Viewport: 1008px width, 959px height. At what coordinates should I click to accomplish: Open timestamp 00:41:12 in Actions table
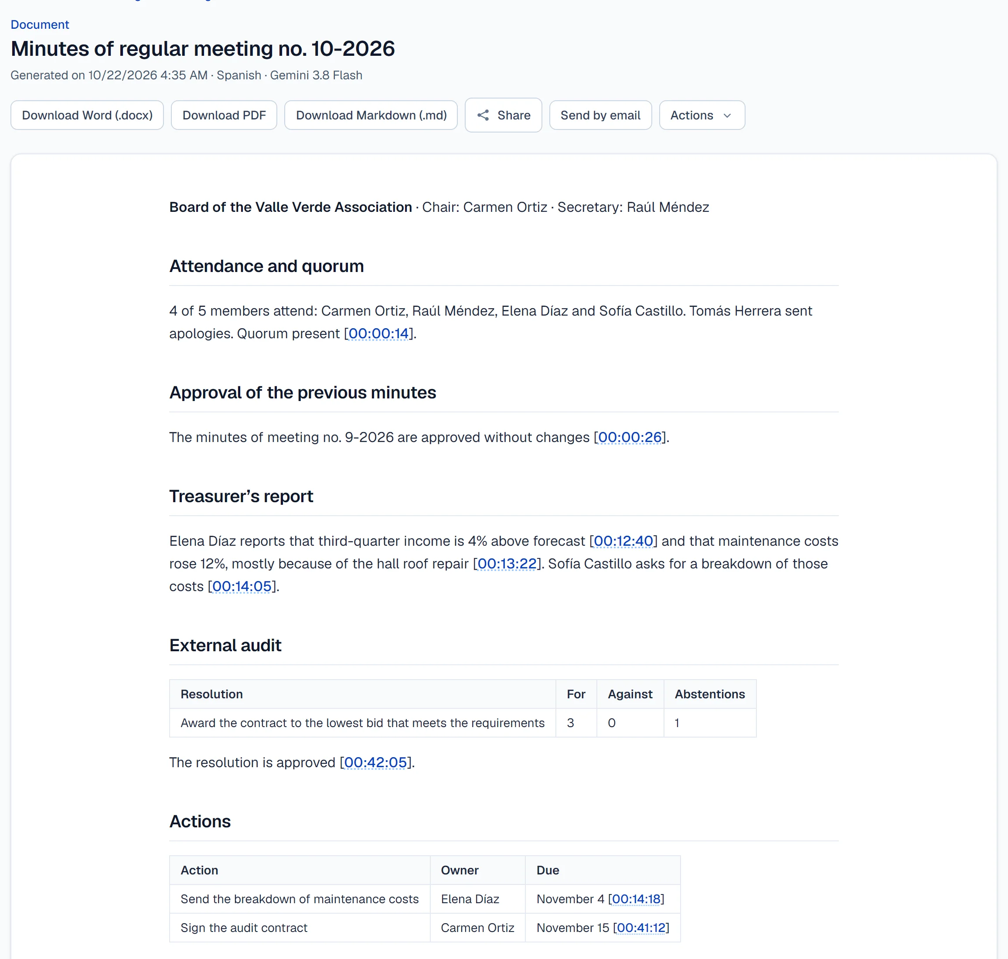pyautogui.click(x=641, y=927)
